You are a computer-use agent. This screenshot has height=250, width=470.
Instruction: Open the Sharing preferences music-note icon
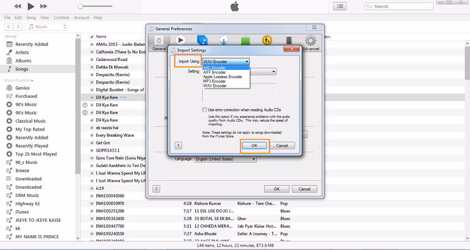pos(202,40)
